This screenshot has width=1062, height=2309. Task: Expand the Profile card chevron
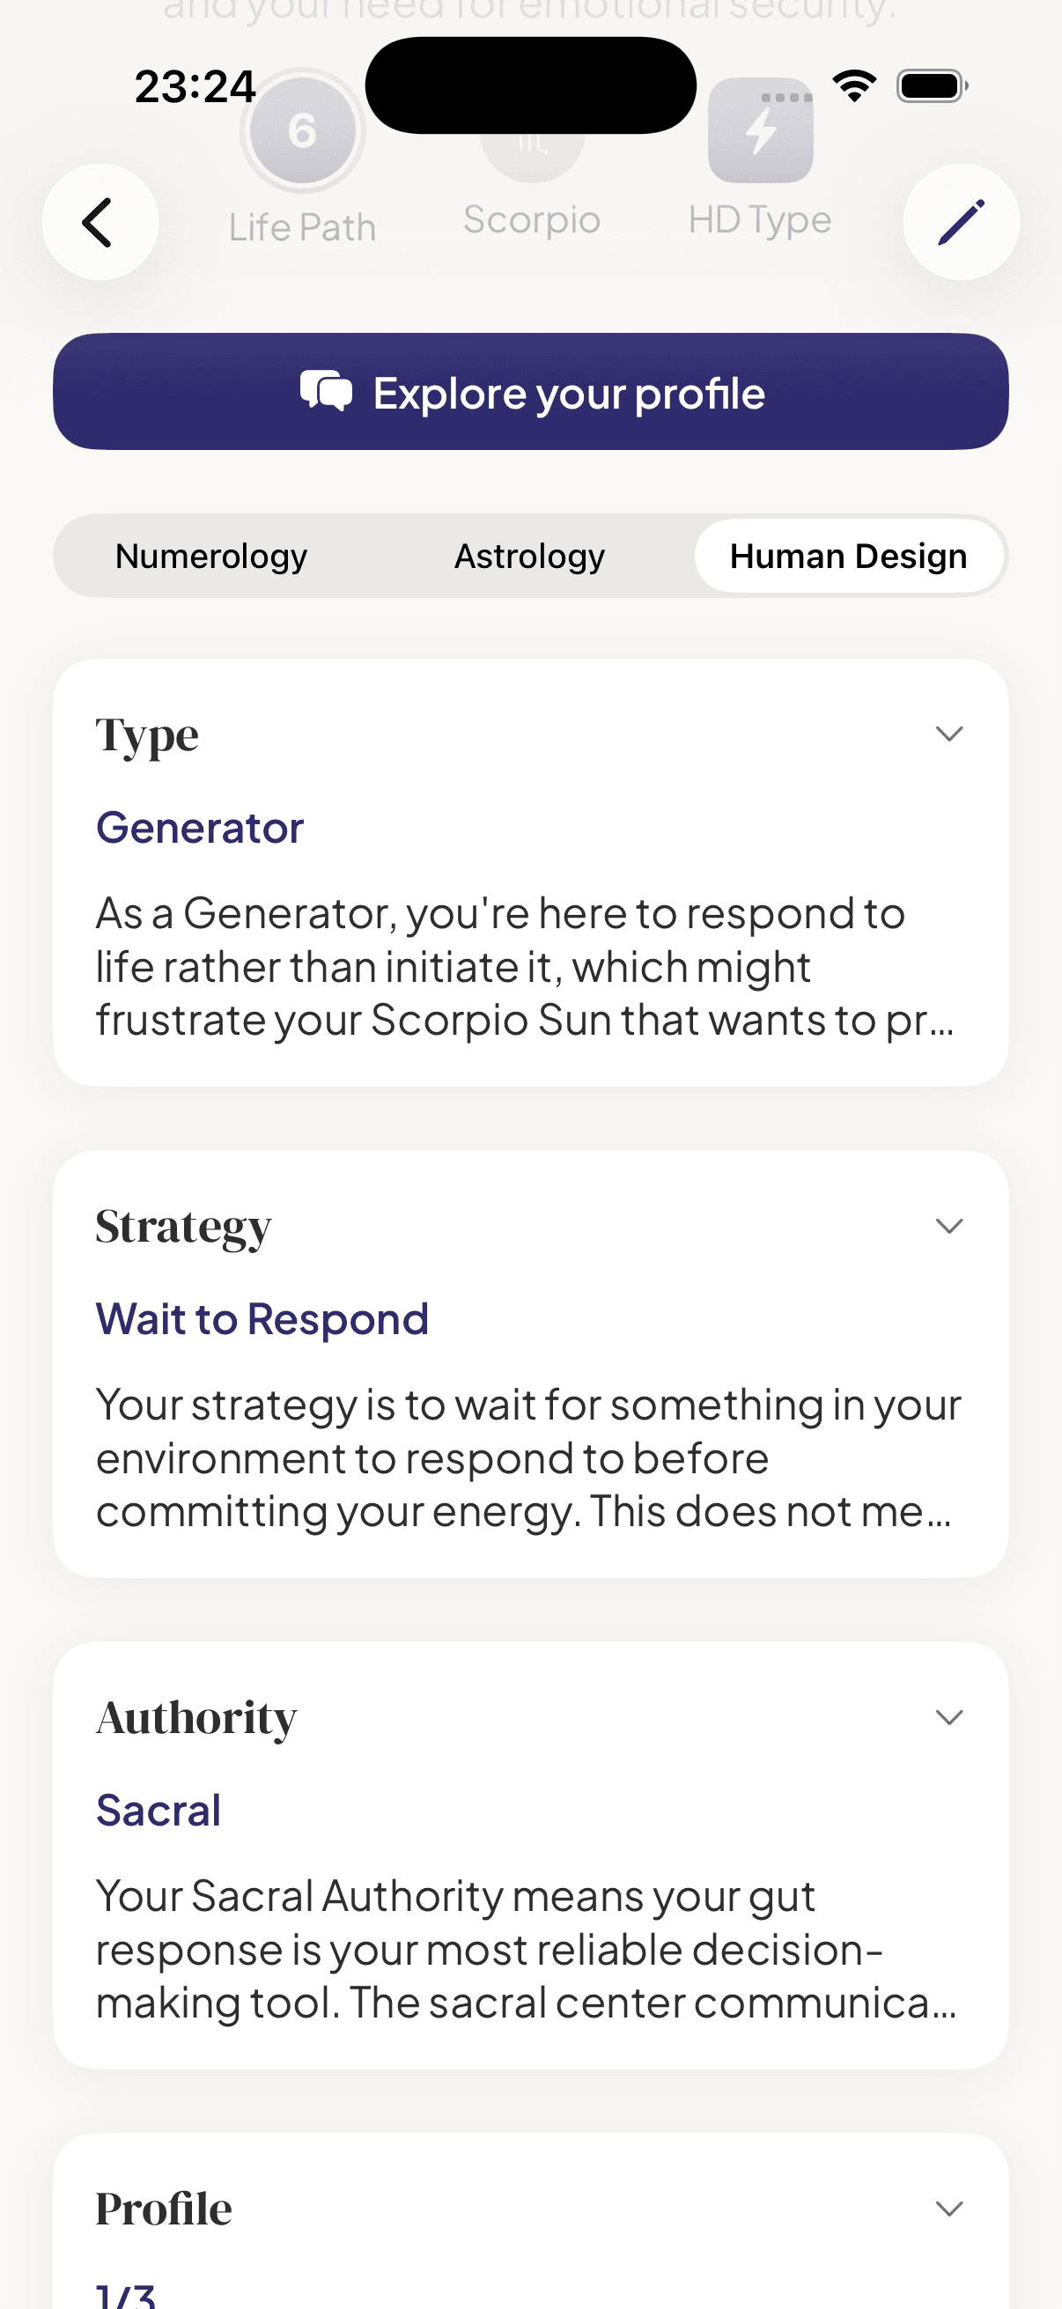tap(949, 2208)
